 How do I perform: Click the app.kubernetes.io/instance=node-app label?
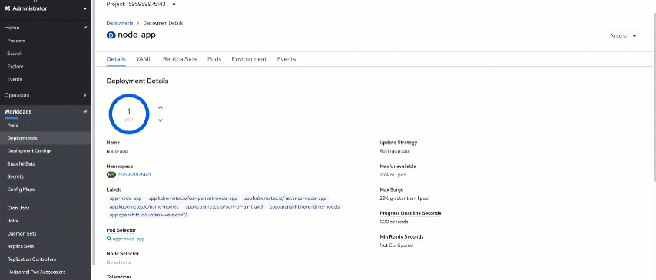pos(285,199)
